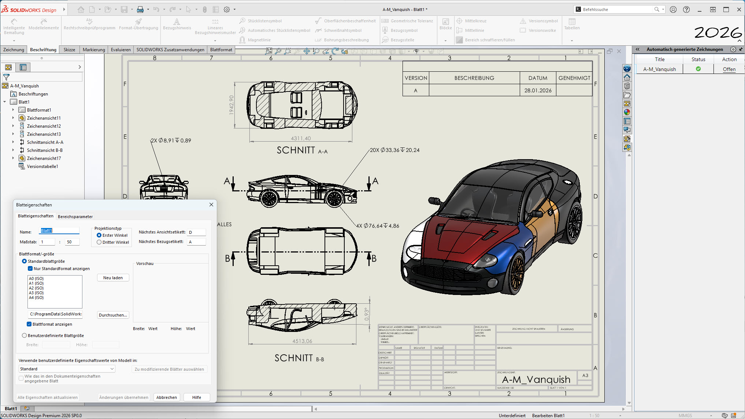Click the Offen link for A-M_Vanquish
Viewport: 745px width, 419px height.
pyautogui.click(x=729, y=69)
